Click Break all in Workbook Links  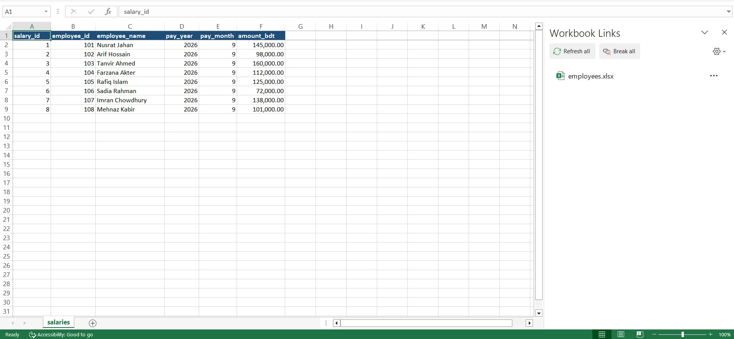point(620,51)
